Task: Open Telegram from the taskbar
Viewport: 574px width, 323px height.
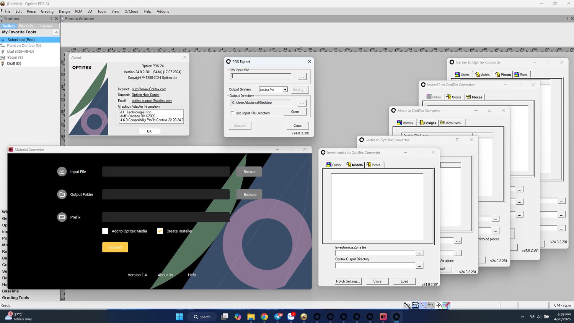Action: pyautogui.click(x=278, y=317)
